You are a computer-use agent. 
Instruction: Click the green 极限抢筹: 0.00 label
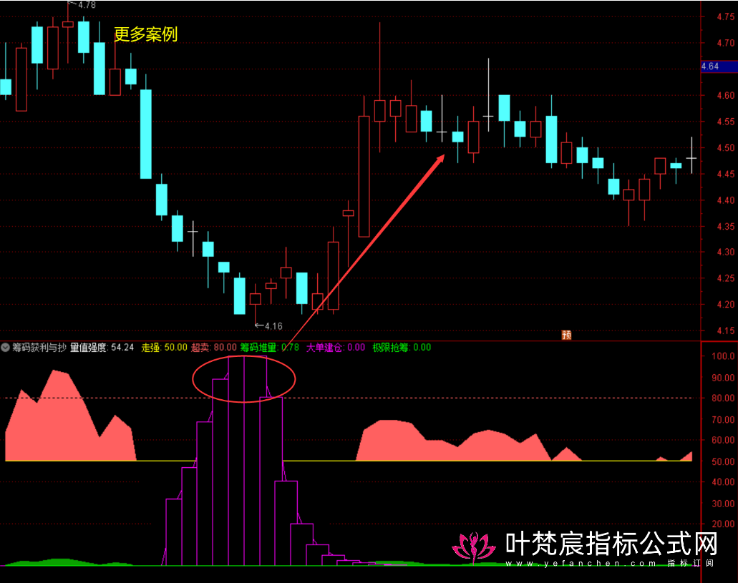(402, 348)
